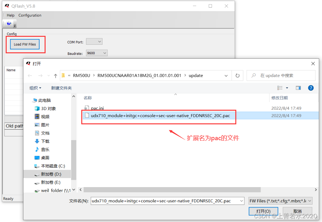
Task: Close the 打开 file dialog
Action: (313, 64)
